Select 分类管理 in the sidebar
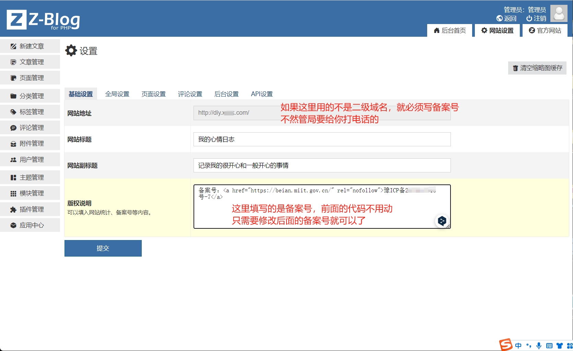The image size is (573, 351). click(x=31, y=96)
